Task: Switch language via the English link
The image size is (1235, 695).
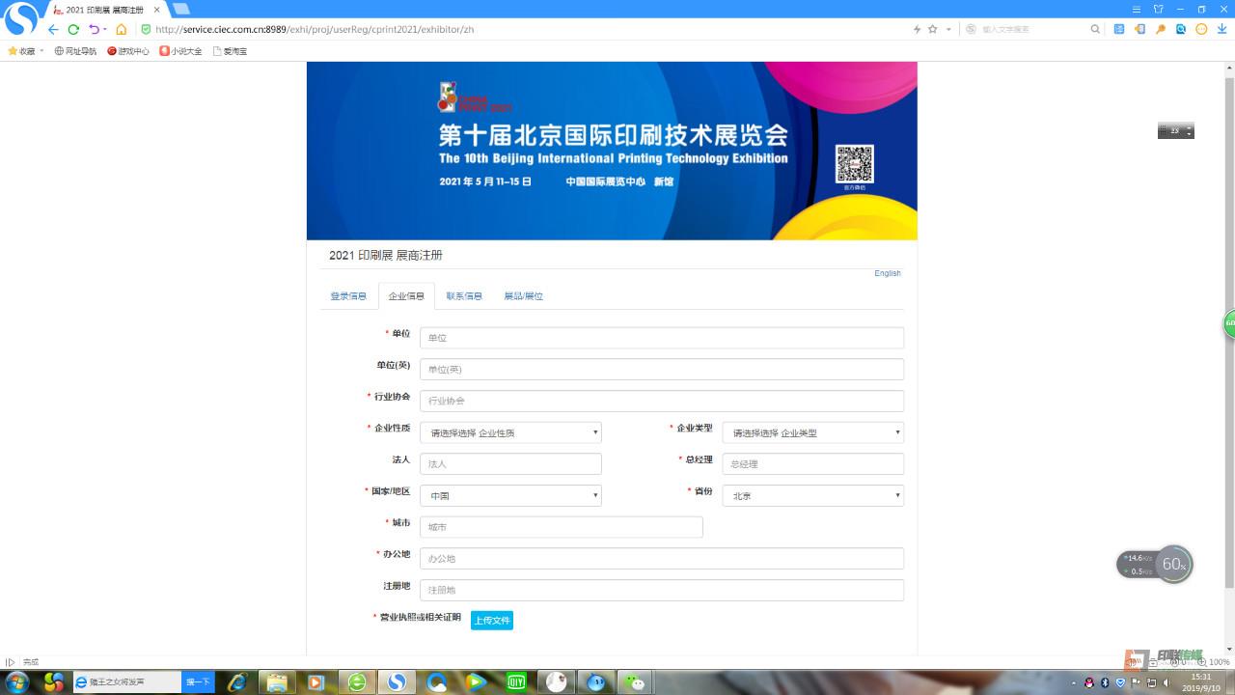Action: click(887, 273)
